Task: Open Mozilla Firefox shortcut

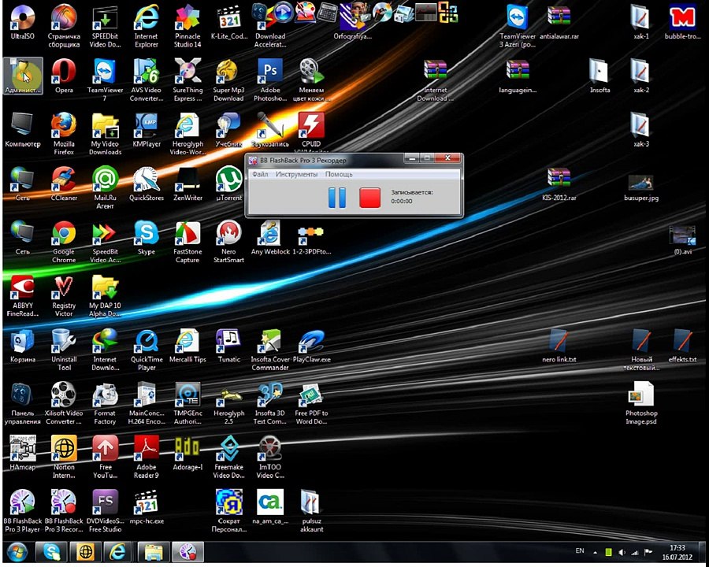Action: coord(64,134)
